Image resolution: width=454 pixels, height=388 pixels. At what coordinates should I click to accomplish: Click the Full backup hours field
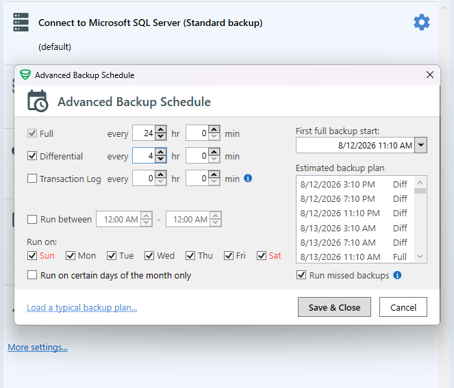point(144,133)
